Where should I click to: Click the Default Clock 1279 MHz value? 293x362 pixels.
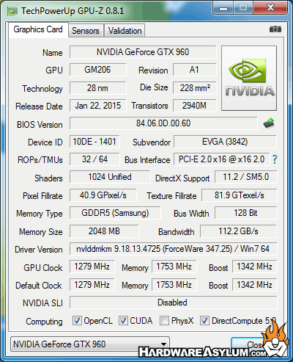coord(92,285)
